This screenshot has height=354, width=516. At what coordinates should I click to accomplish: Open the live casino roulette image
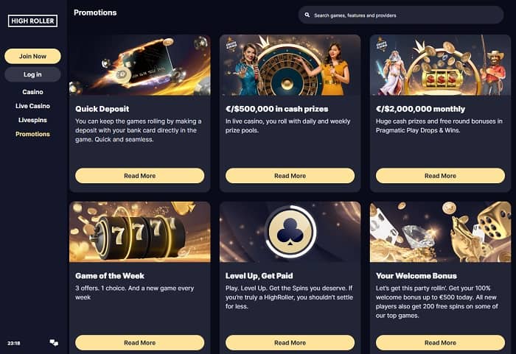(x=290, y=65)
